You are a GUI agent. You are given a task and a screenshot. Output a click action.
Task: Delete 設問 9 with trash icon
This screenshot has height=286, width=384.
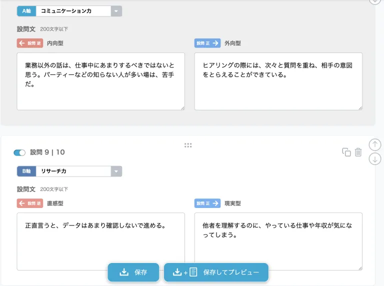358,152
